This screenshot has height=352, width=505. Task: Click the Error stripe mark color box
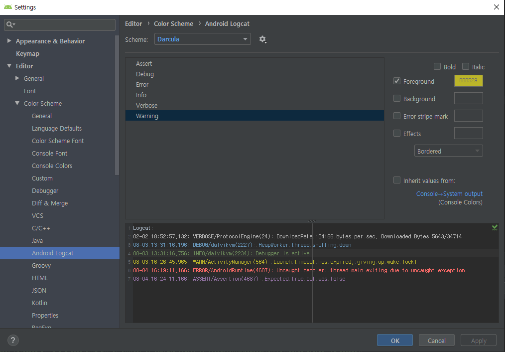(468, 116)
